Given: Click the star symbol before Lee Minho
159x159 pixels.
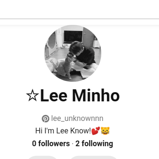Looking at the screenshot, I should point(32,95).
